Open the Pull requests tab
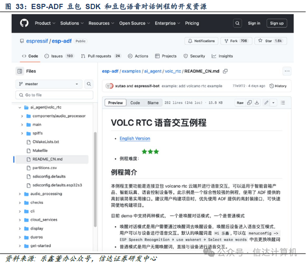The image size is (307, 265). 101,56
